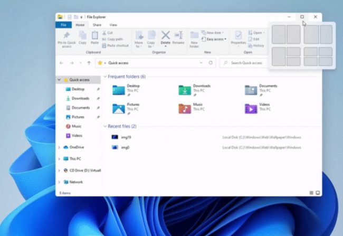Go back with the left arrow
Viewport: 343px width, 236px height.
point(61,63)
